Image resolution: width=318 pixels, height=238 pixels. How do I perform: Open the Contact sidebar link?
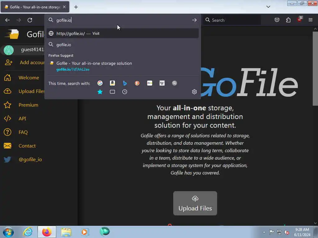point(20,146)
